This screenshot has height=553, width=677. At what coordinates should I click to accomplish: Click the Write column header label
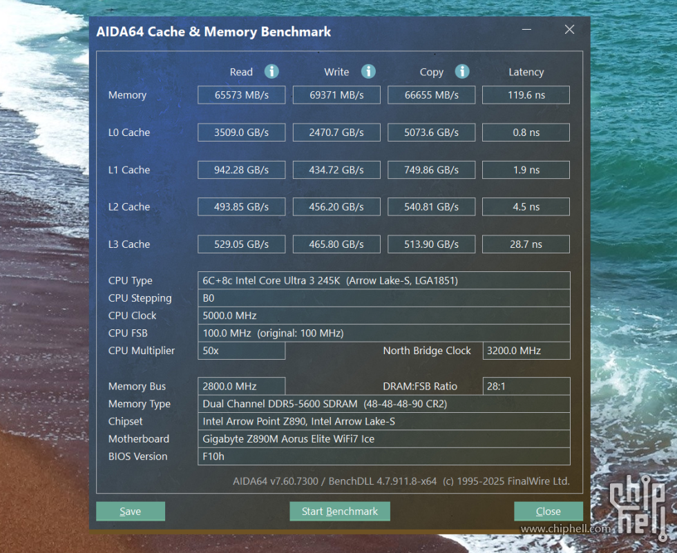point(336,72)
